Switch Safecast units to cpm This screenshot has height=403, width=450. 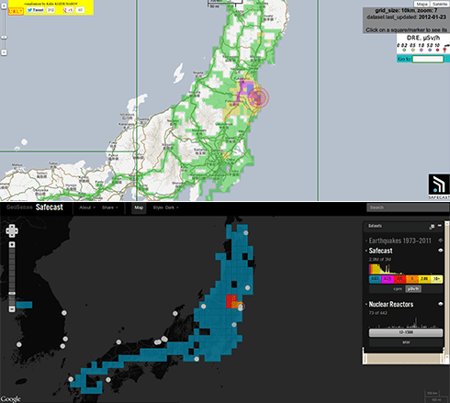[x=398, y=289]
